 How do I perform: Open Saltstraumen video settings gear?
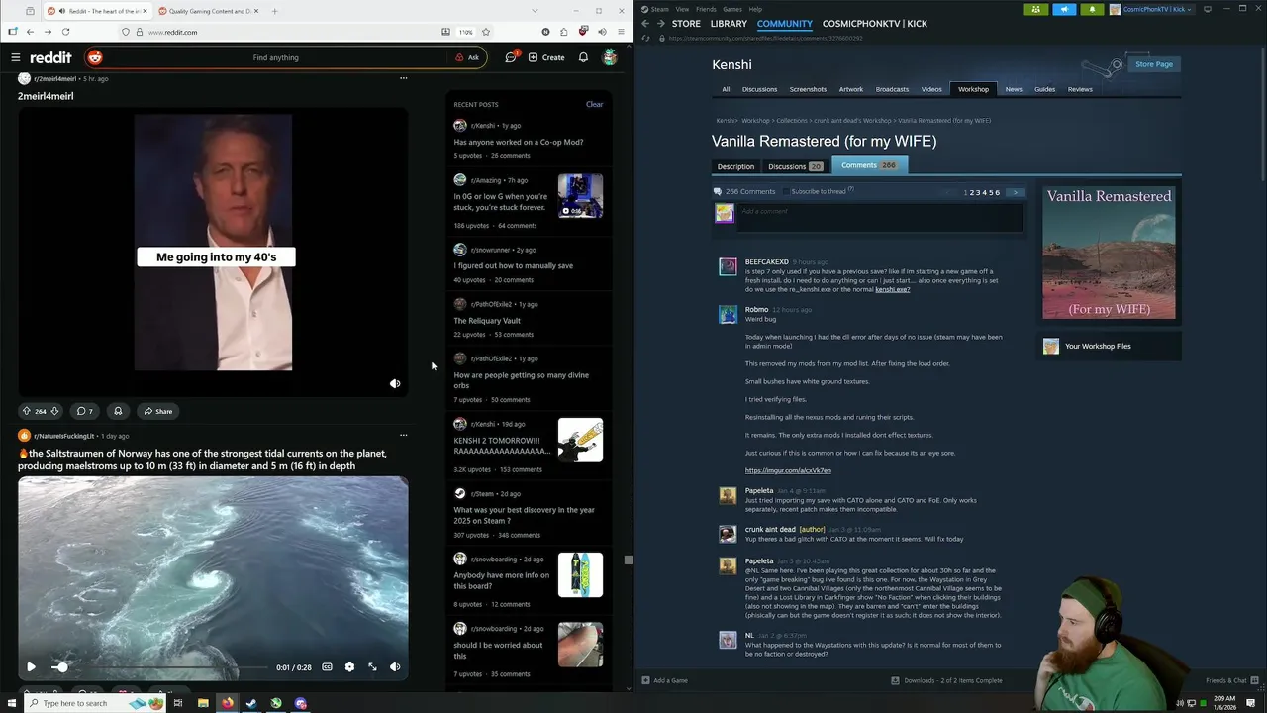coord(349,667)
